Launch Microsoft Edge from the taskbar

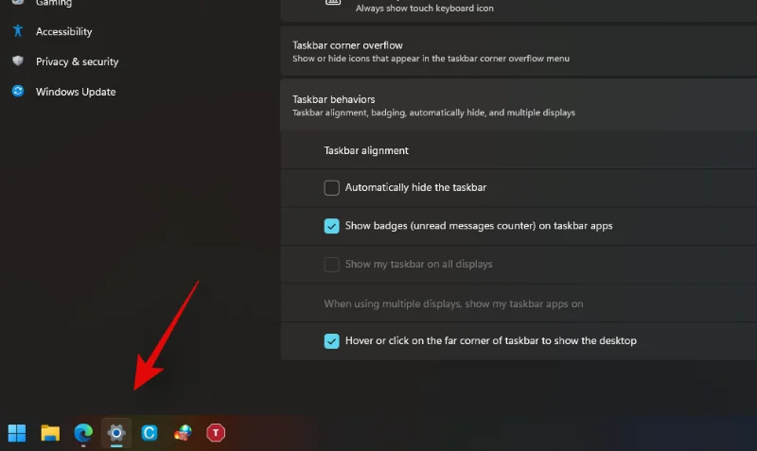(83, 433)
